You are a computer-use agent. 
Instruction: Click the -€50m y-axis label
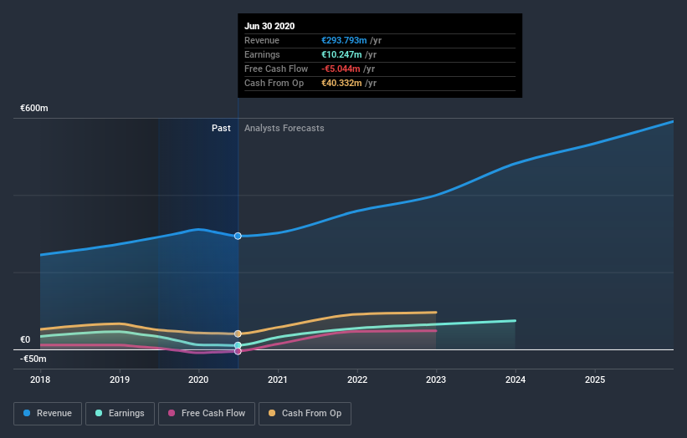33,359
